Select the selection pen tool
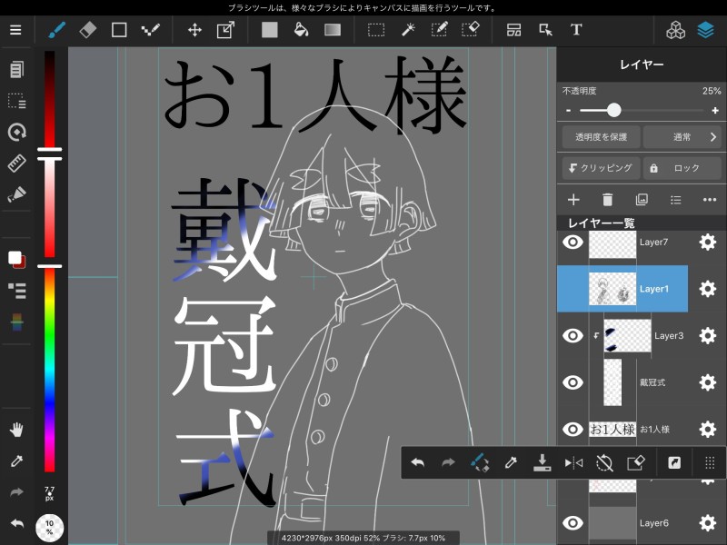This screenshot has height=545, width=727. coord(439,30)
